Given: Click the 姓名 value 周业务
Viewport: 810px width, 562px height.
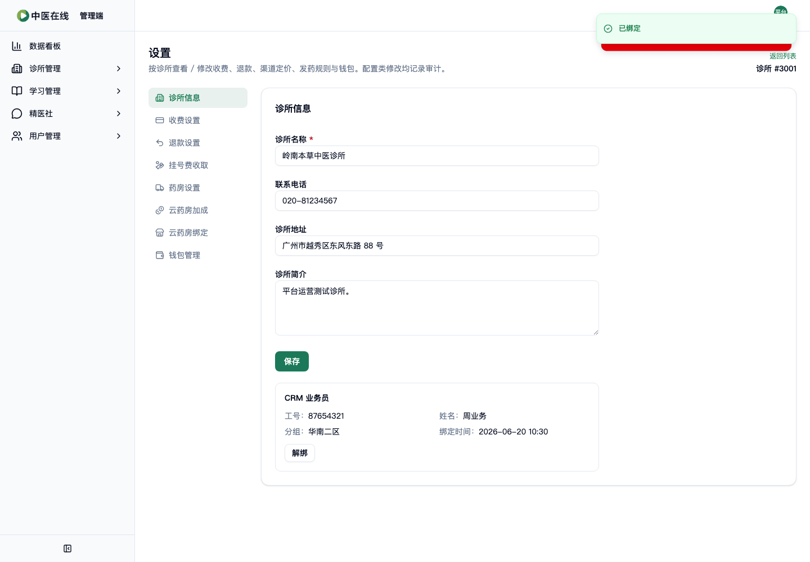Looking at the screenshot, I should (475, 416).
